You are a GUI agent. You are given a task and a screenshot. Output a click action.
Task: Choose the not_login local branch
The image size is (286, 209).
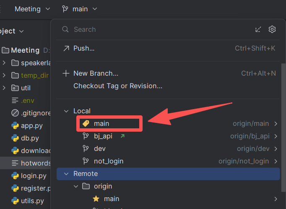click(109, 161)
